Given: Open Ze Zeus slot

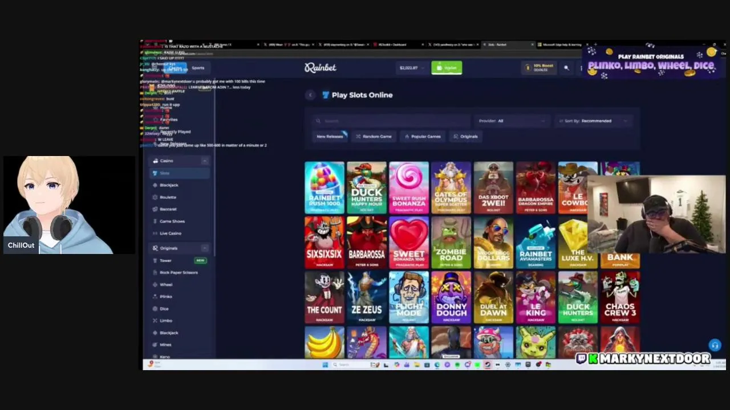Looking at the screenshot, I should (367, 297).
